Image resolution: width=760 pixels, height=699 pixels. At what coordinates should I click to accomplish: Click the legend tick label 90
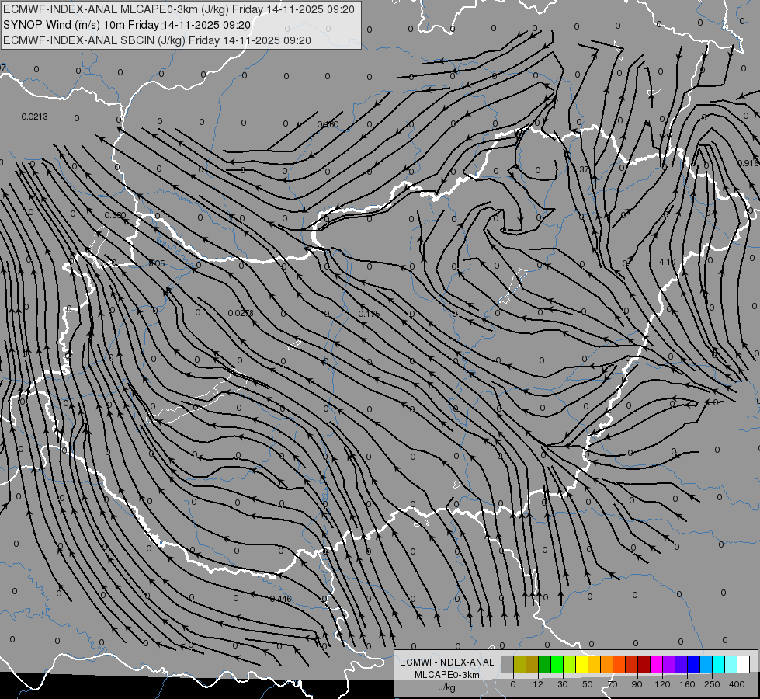click(x=637, y=684)
